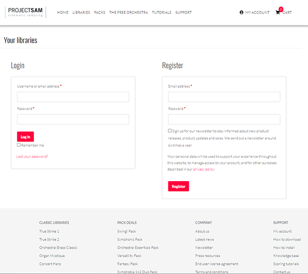
Task: Click the Register email address field
Action: pyautogui.click(x=224, y=97)
